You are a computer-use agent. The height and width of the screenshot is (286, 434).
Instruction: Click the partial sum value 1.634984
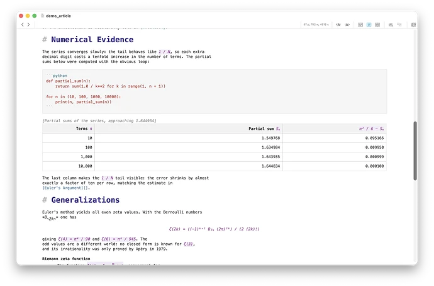(270, 147)
